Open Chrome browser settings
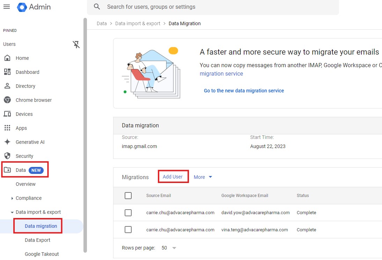Screen dimensions: 382x260 pyautogui.click(x=34, y=100)
